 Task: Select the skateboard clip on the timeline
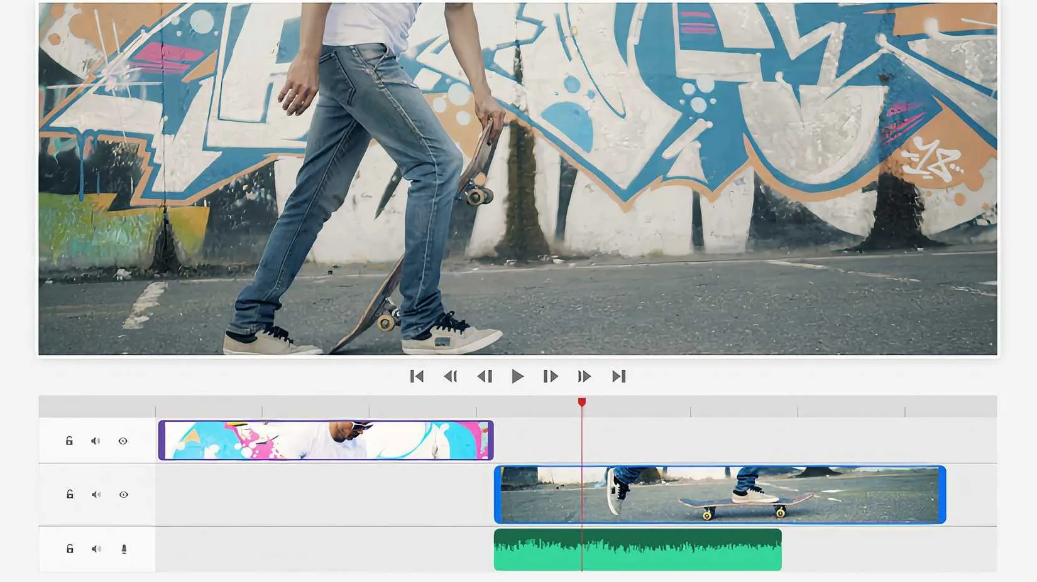click(x=720, y=495)
